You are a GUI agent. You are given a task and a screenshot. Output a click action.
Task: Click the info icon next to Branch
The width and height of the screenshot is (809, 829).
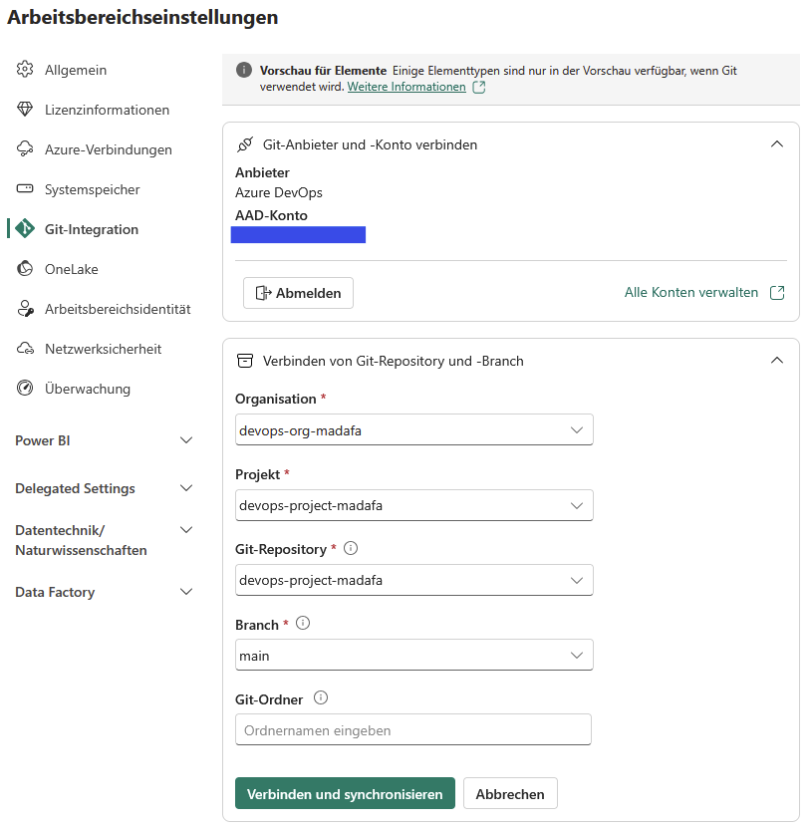pos(303,624)
